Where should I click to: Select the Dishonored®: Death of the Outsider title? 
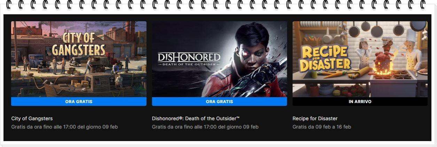coord(196,118)
